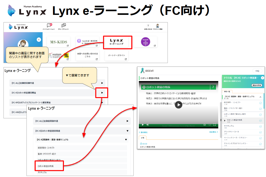
Task: Collapse the 【FC-R】開講時:運営・指導マニュアル section in the list
Action: (126, 140)
